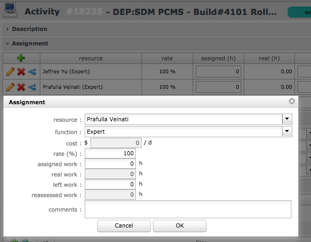Open the function dropdown arrow

pyautogui.click(x=287, y=132)
